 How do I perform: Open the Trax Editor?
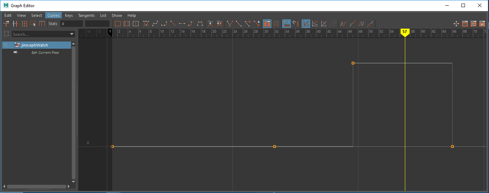tap(474, 24)
